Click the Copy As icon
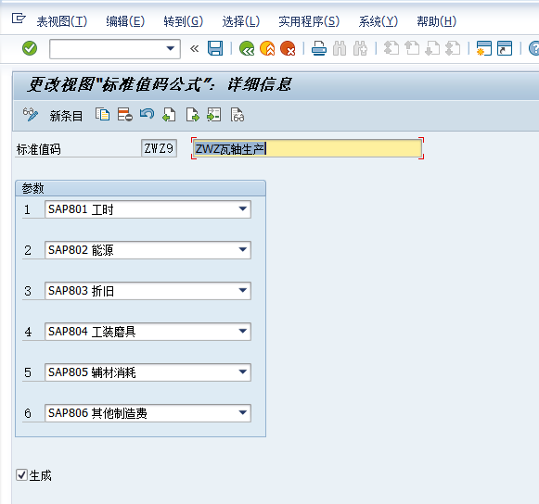Screen dimensions: 539x504 click(102, 115)
